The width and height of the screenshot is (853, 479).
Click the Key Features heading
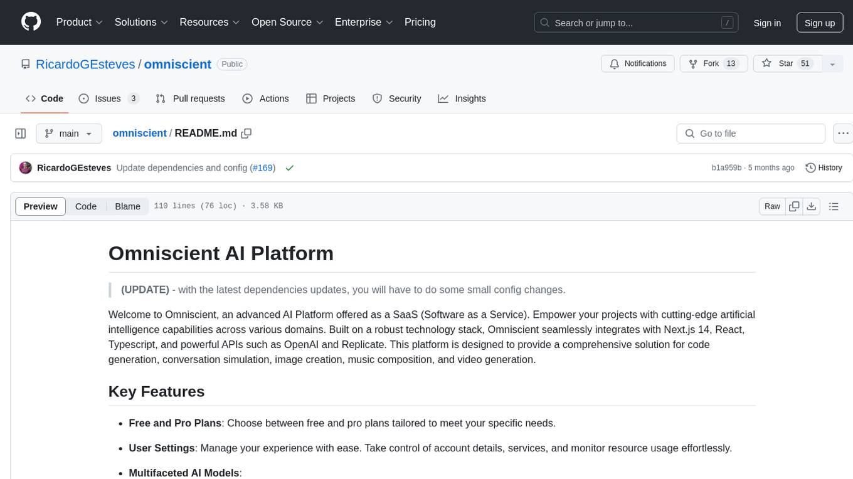pos(156,391)
